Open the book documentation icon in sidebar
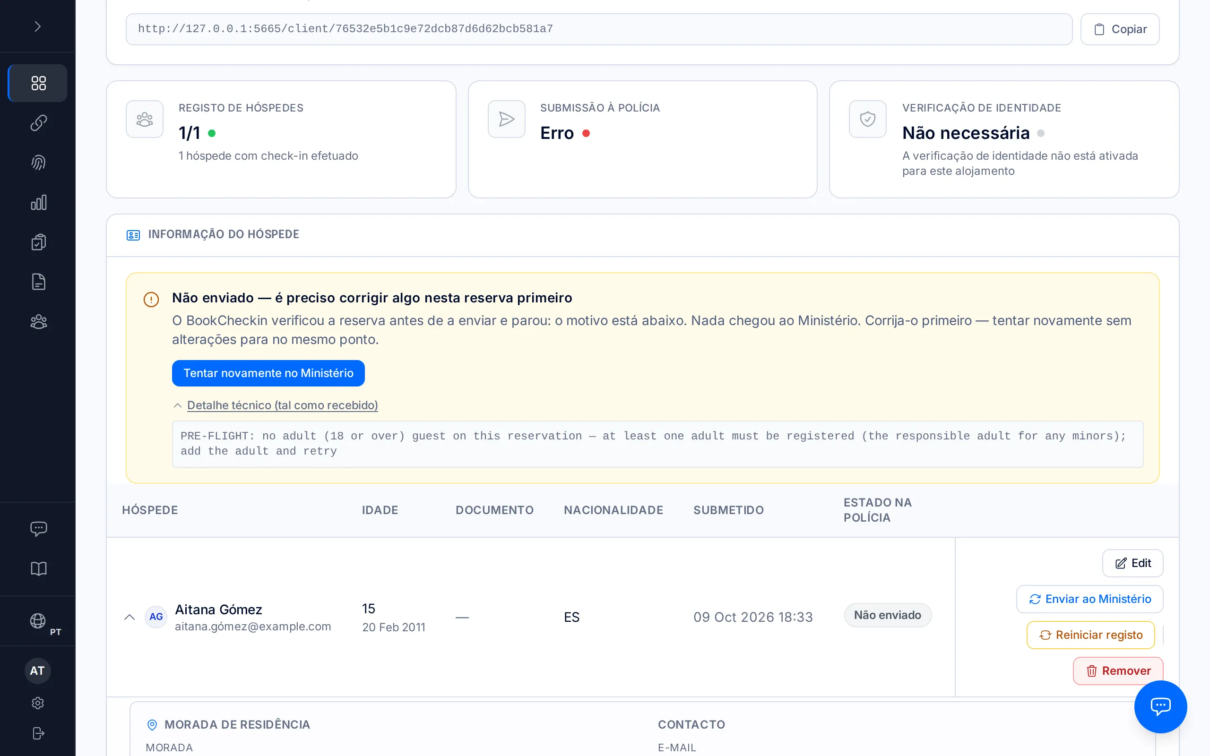 38,568
